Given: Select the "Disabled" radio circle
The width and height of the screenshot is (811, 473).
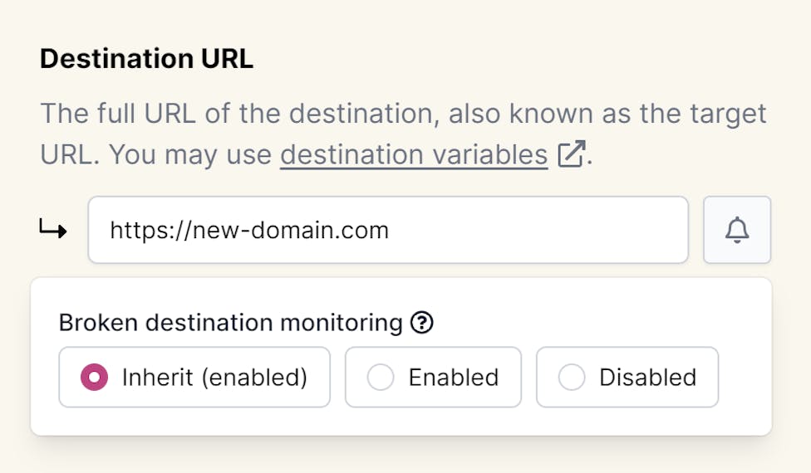Looking at the screenshot, I should (x=572, y=378).
